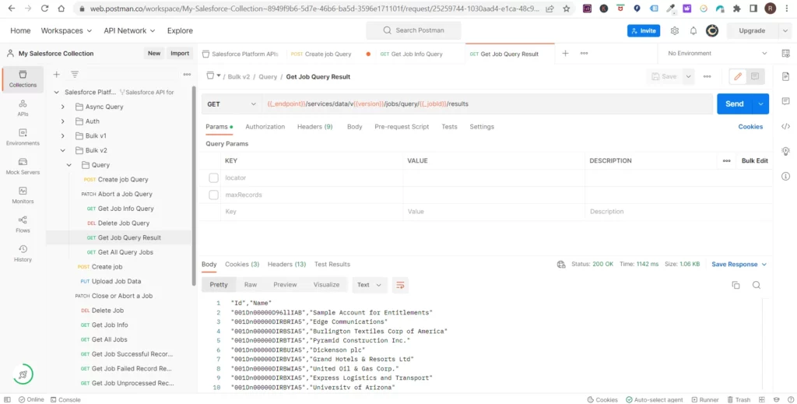Search within the response body
This screenshot has width=797, height=404.
757,285
